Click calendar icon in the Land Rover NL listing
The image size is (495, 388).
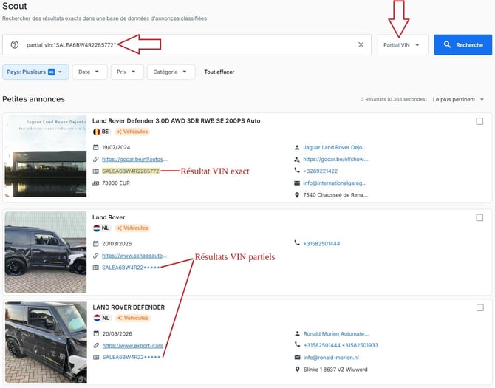pos(95,244)
